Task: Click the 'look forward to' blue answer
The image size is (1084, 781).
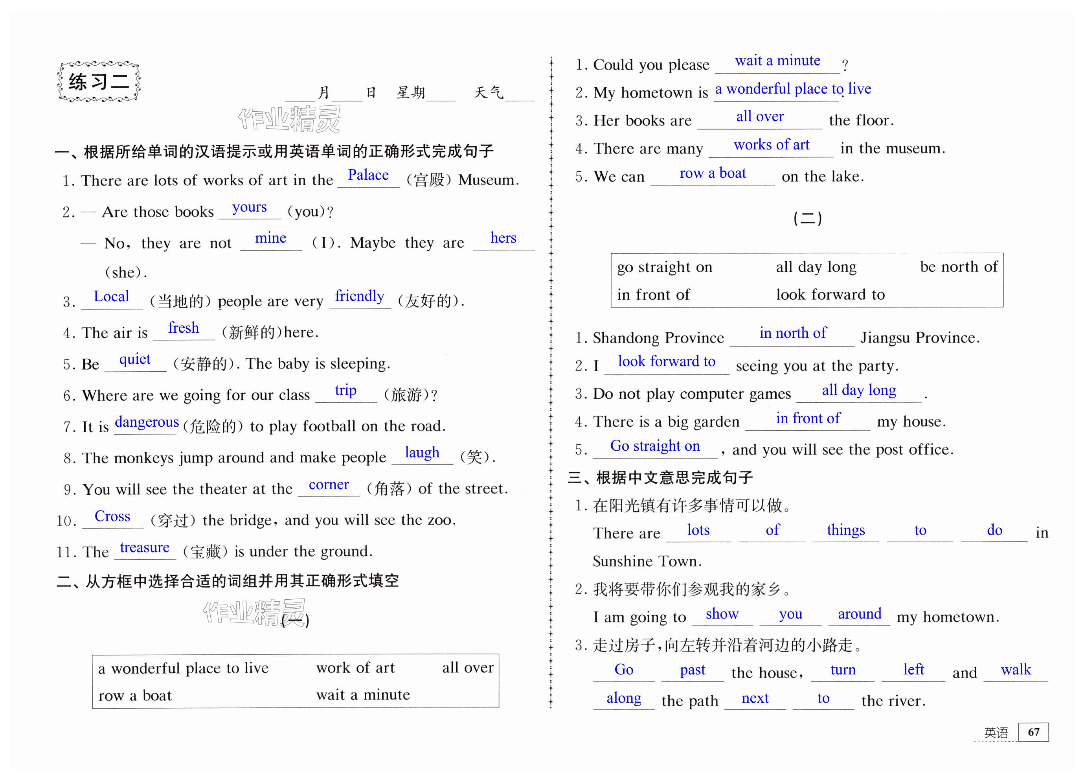Action: point(666,361)
